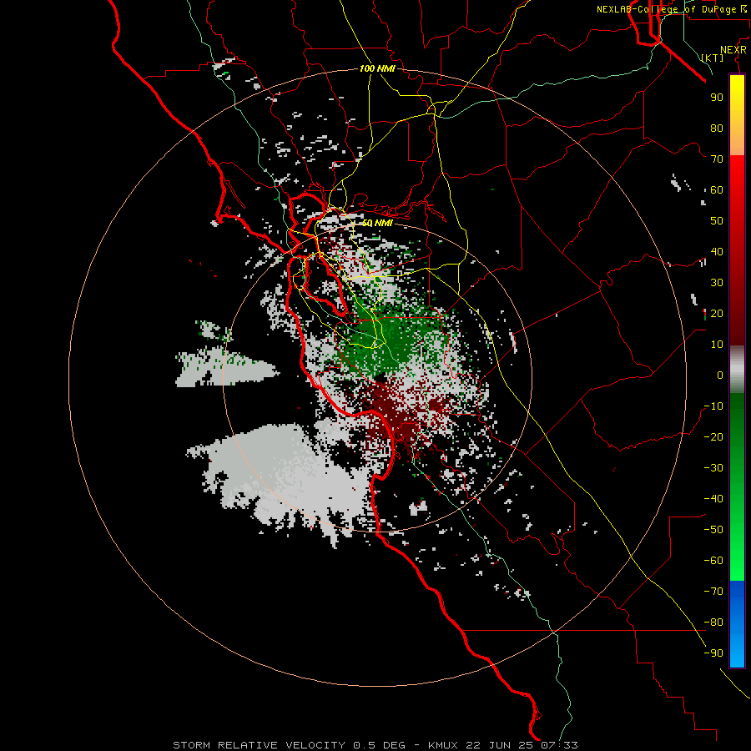Click the gray zero-velocity segment of the color bar
This screenshot has height=751, width=751.
point(737,369)
